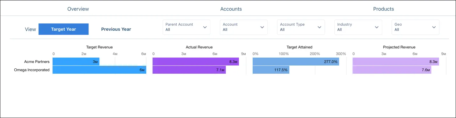Click the View label
Image resolution: width=456 pixels, height=118 pixels.
[x=31, y=29]
